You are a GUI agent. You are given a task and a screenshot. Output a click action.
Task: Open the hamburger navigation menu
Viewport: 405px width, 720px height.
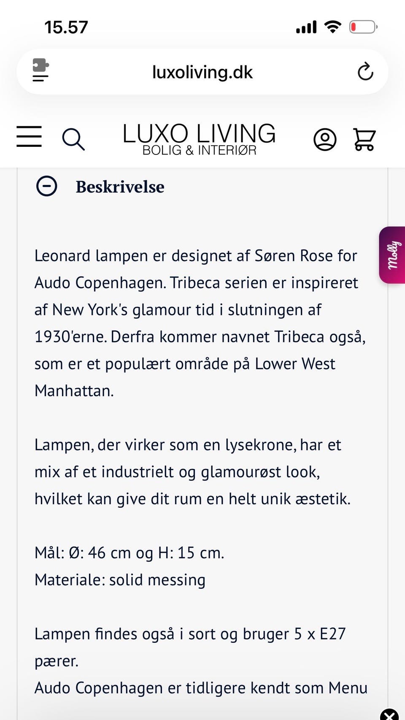(29, 136)
